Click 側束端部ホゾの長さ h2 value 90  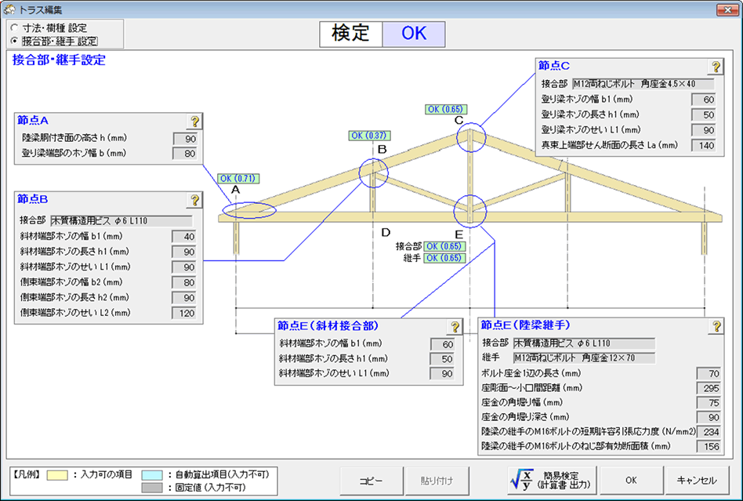pos(184,298)
